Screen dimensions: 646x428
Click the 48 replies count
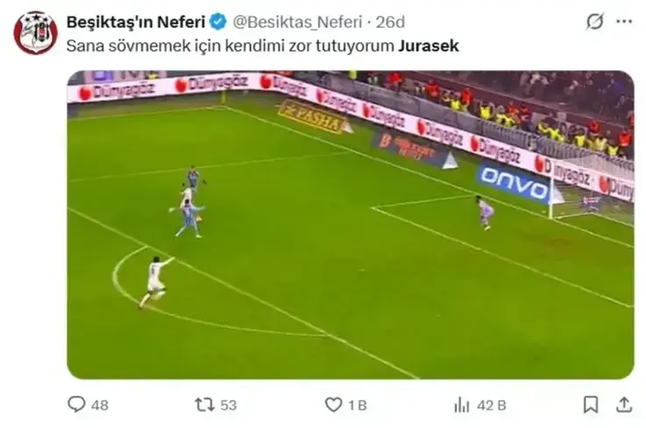tap(100, 405)
